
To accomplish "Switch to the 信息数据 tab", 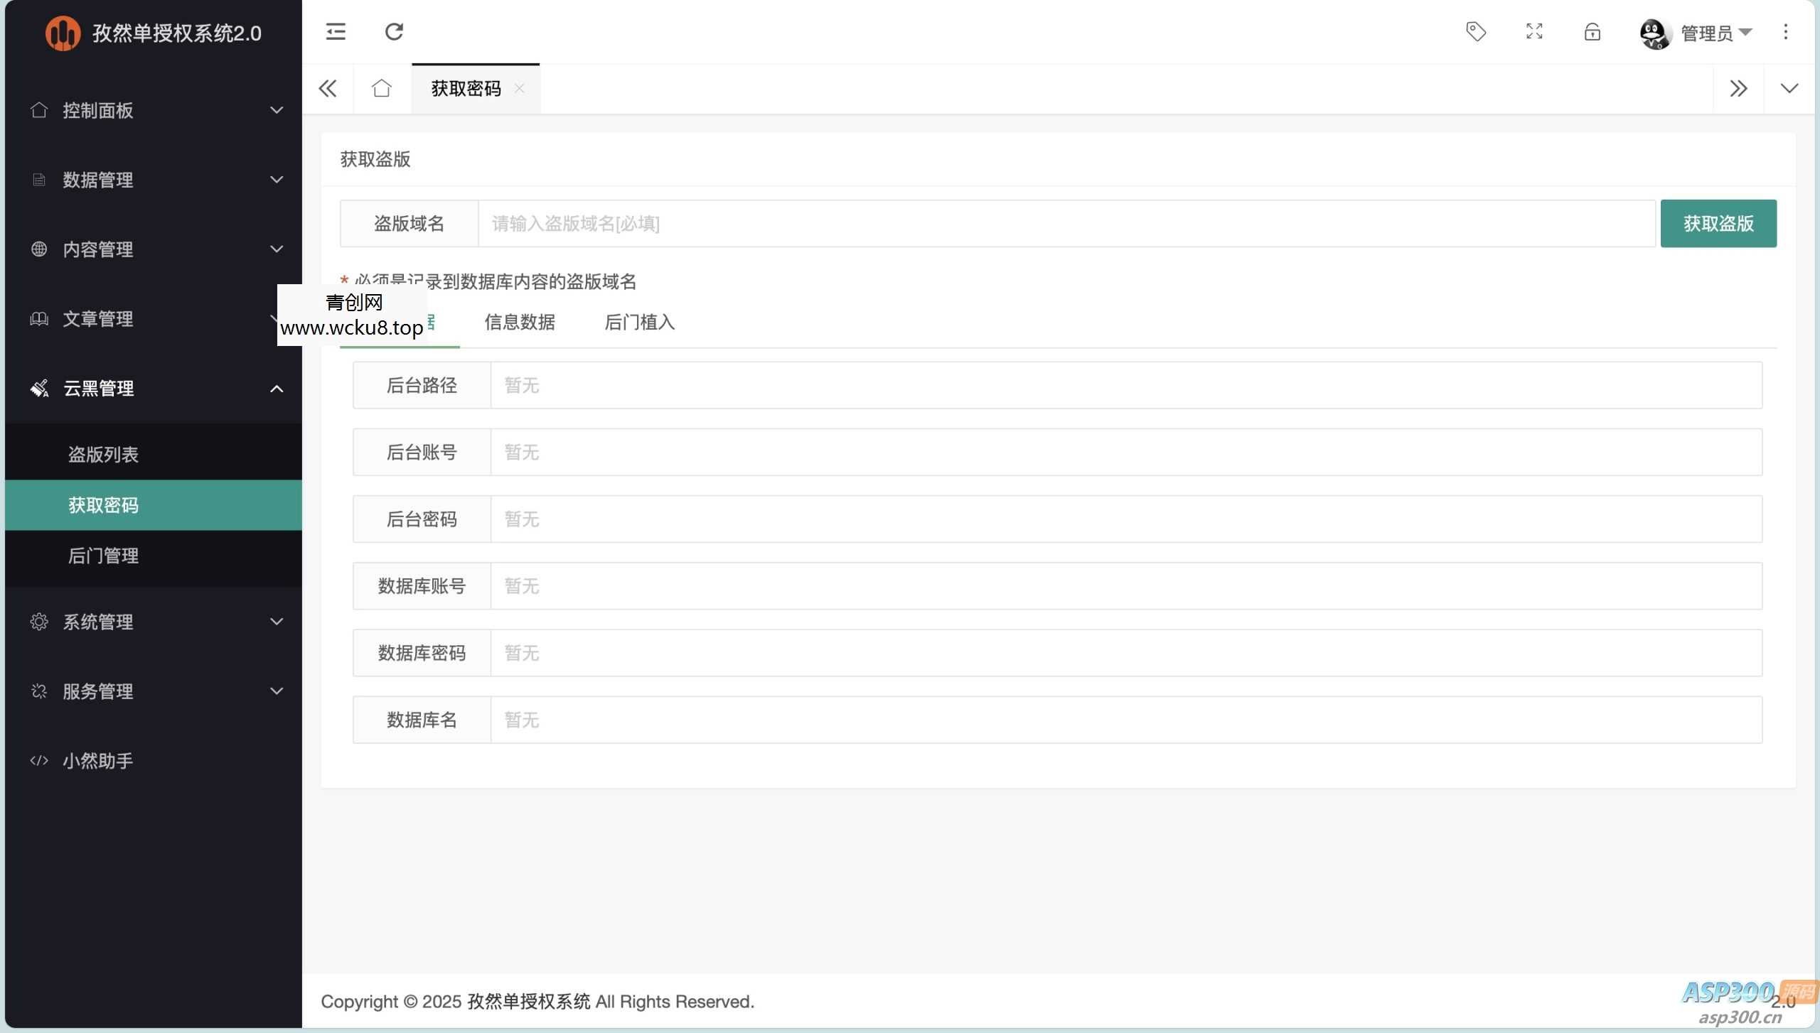I will 520,322.
